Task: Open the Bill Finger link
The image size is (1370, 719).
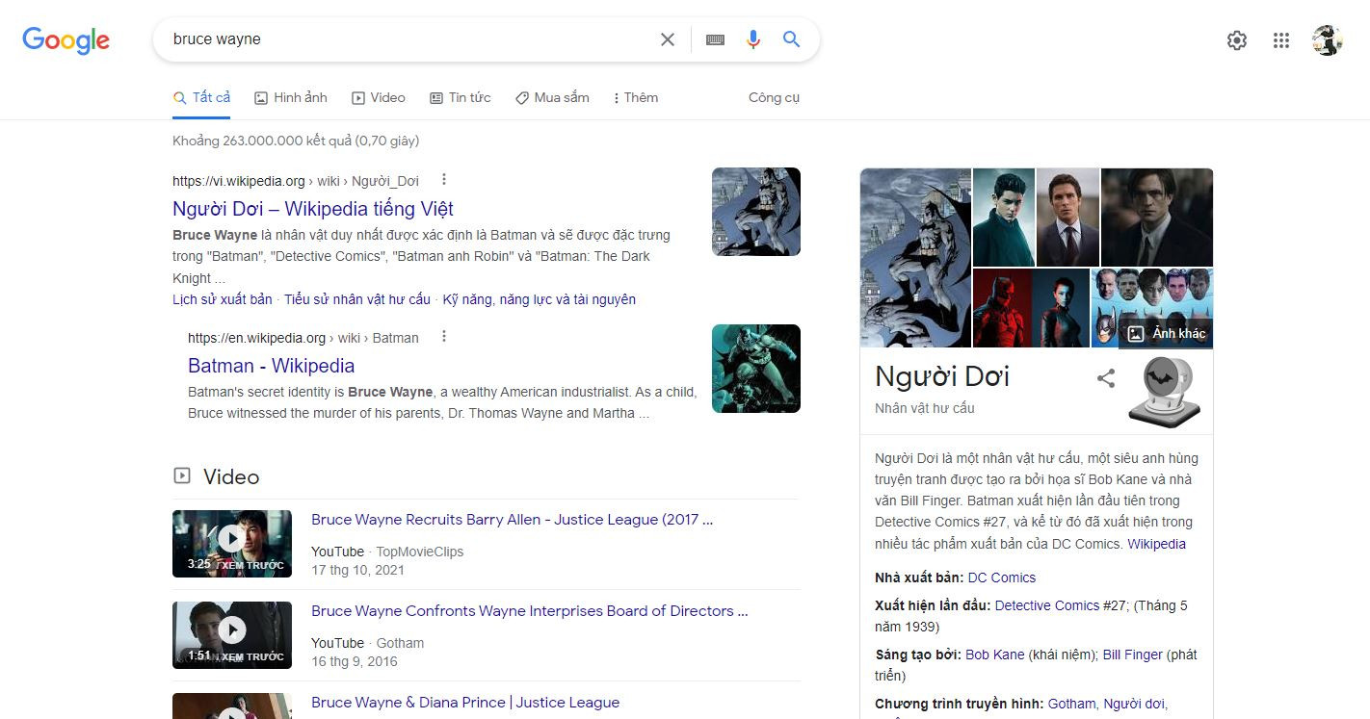Action: (1133, 655)
